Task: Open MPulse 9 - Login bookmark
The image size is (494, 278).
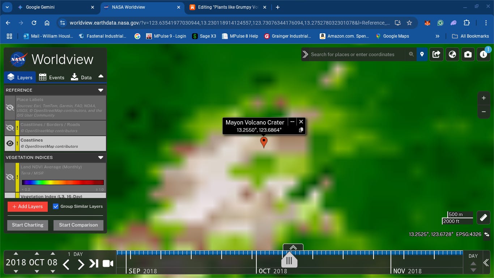Action: pyautogui.click(x=166, y=36)
